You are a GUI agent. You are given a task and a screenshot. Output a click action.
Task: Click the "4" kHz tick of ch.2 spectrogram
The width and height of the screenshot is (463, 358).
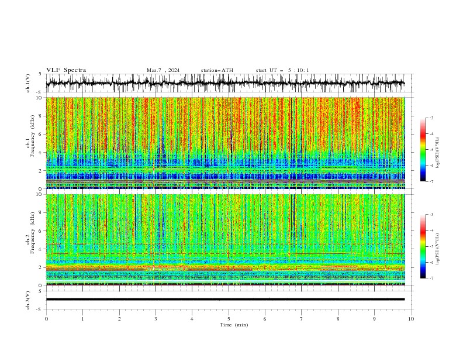pyautogui.click(x=42, y=249)
